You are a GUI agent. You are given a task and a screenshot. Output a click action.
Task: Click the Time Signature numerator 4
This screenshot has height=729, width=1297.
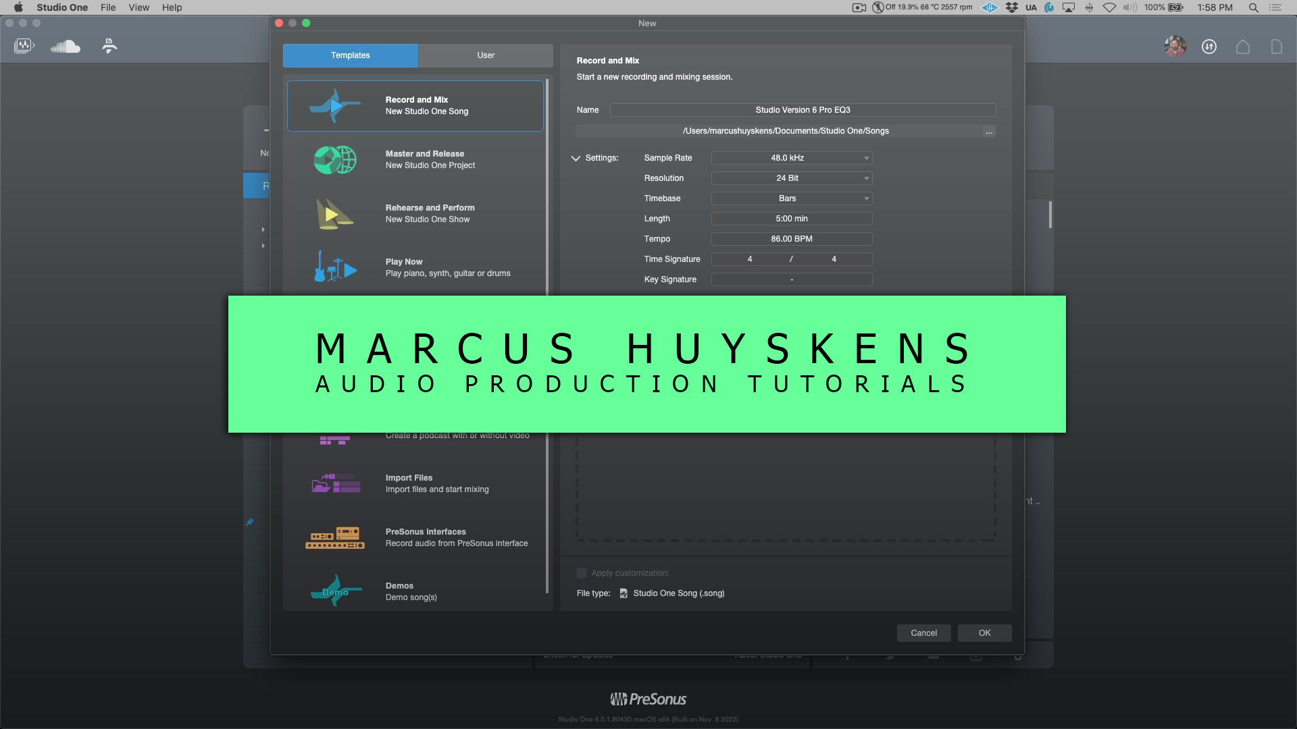coord(750,259)
